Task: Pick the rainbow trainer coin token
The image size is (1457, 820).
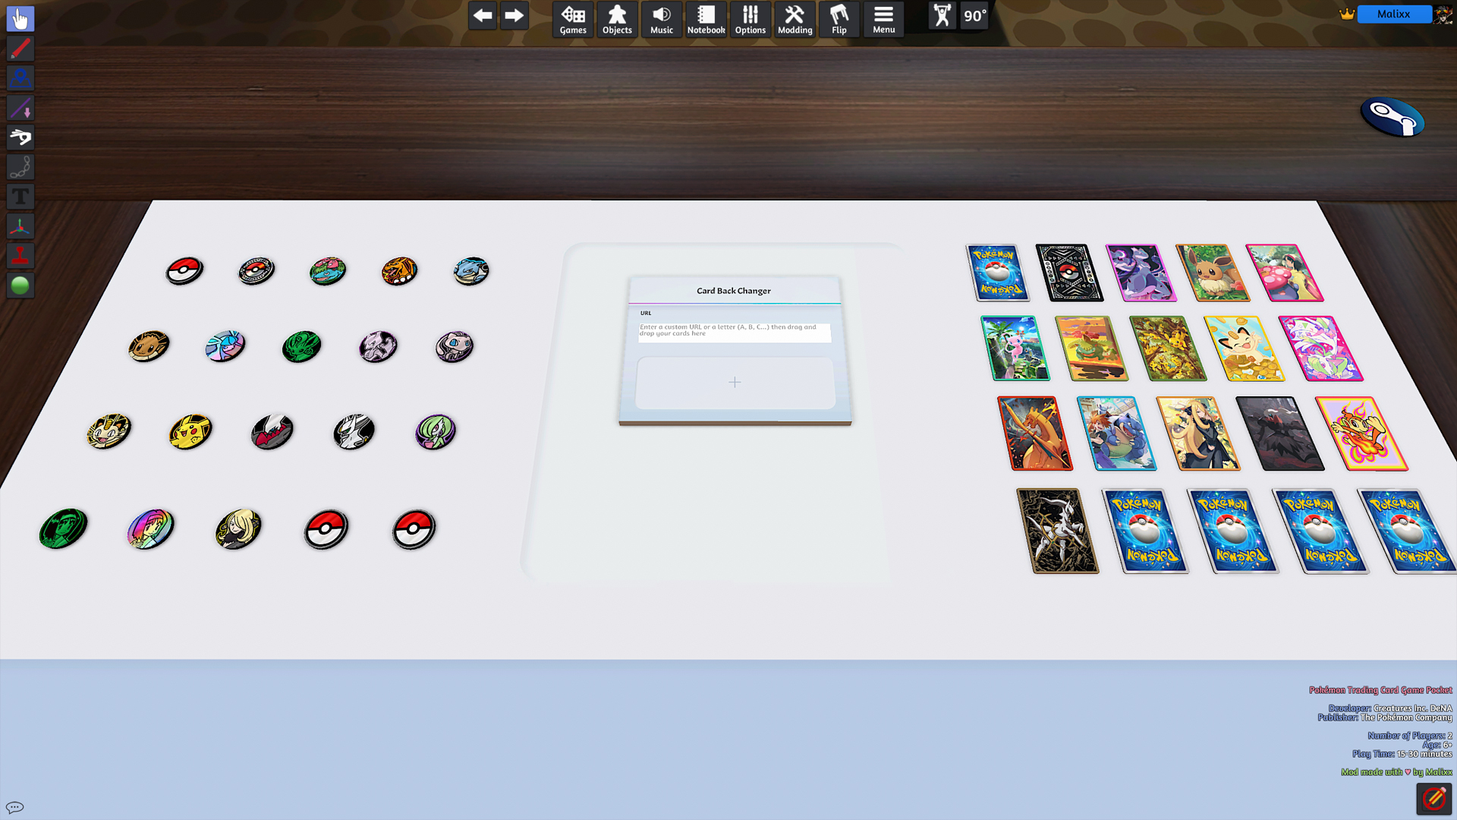Action: point(150,528)
